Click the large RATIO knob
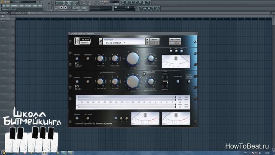This screenshot has height=155, width=275. (133, 59)
